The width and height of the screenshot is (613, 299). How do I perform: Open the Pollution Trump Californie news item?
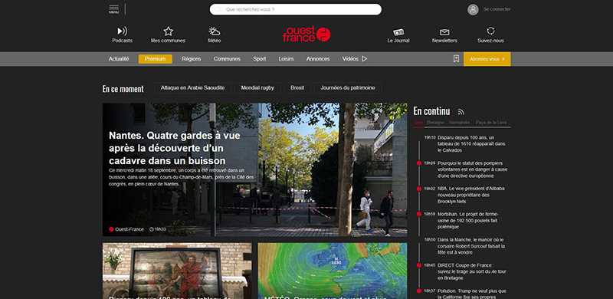tap(472, 294)
